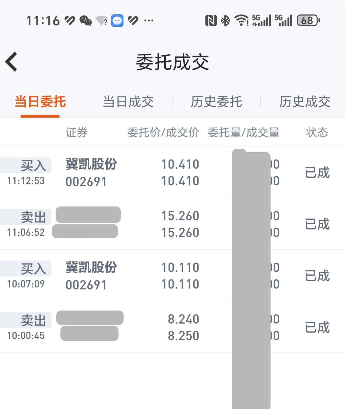Open the 历史成交 tab
Screen dimensions: 345x409
[305, 102]
